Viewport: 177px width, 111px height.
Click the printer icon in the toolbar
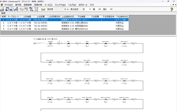[x=2, y=9]
